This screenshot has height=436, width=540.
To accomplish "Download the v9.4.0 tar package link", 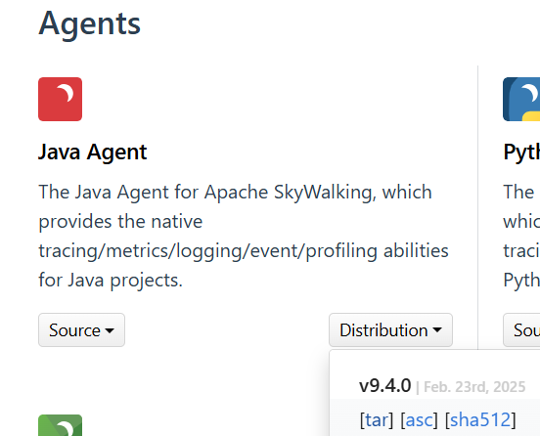I will coord(376,419).
